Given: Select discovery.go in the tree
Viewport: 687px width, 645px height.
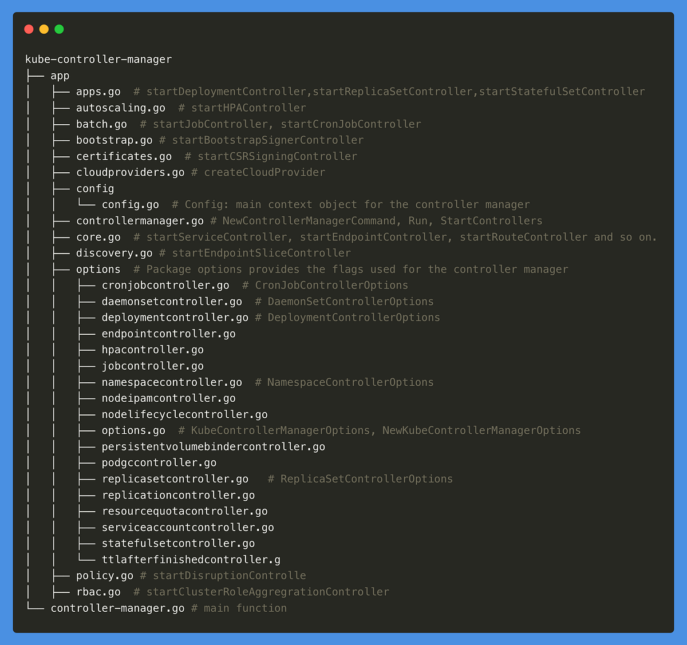Looking at the screenshot, I should coord(114,252).
